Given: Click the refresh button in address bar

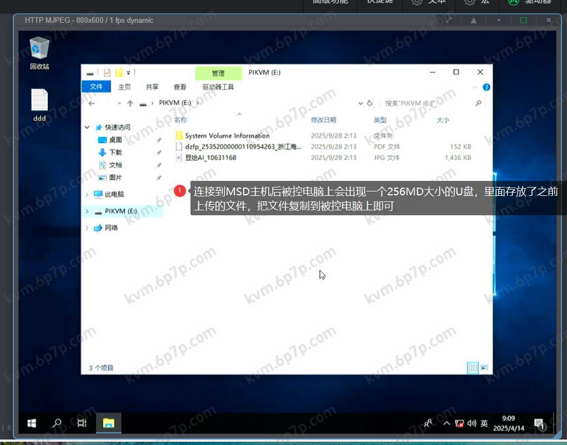Looking at the screenshot, I should 370,103.
